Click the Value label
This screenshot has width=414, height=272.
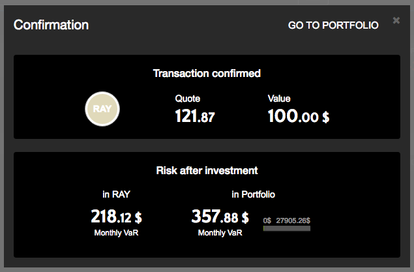279,98
